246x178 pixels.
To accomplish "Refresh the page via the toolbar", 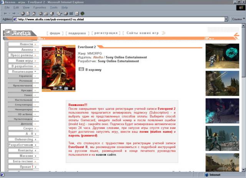I will pyautogui.click(x=28, y=14).
